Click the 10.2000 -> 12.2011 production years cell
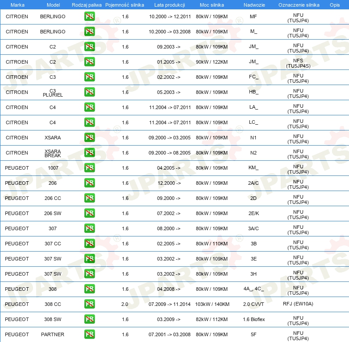The width and height of the screenshot is (349, 342). pyautogui.click(x=170, y=16)
